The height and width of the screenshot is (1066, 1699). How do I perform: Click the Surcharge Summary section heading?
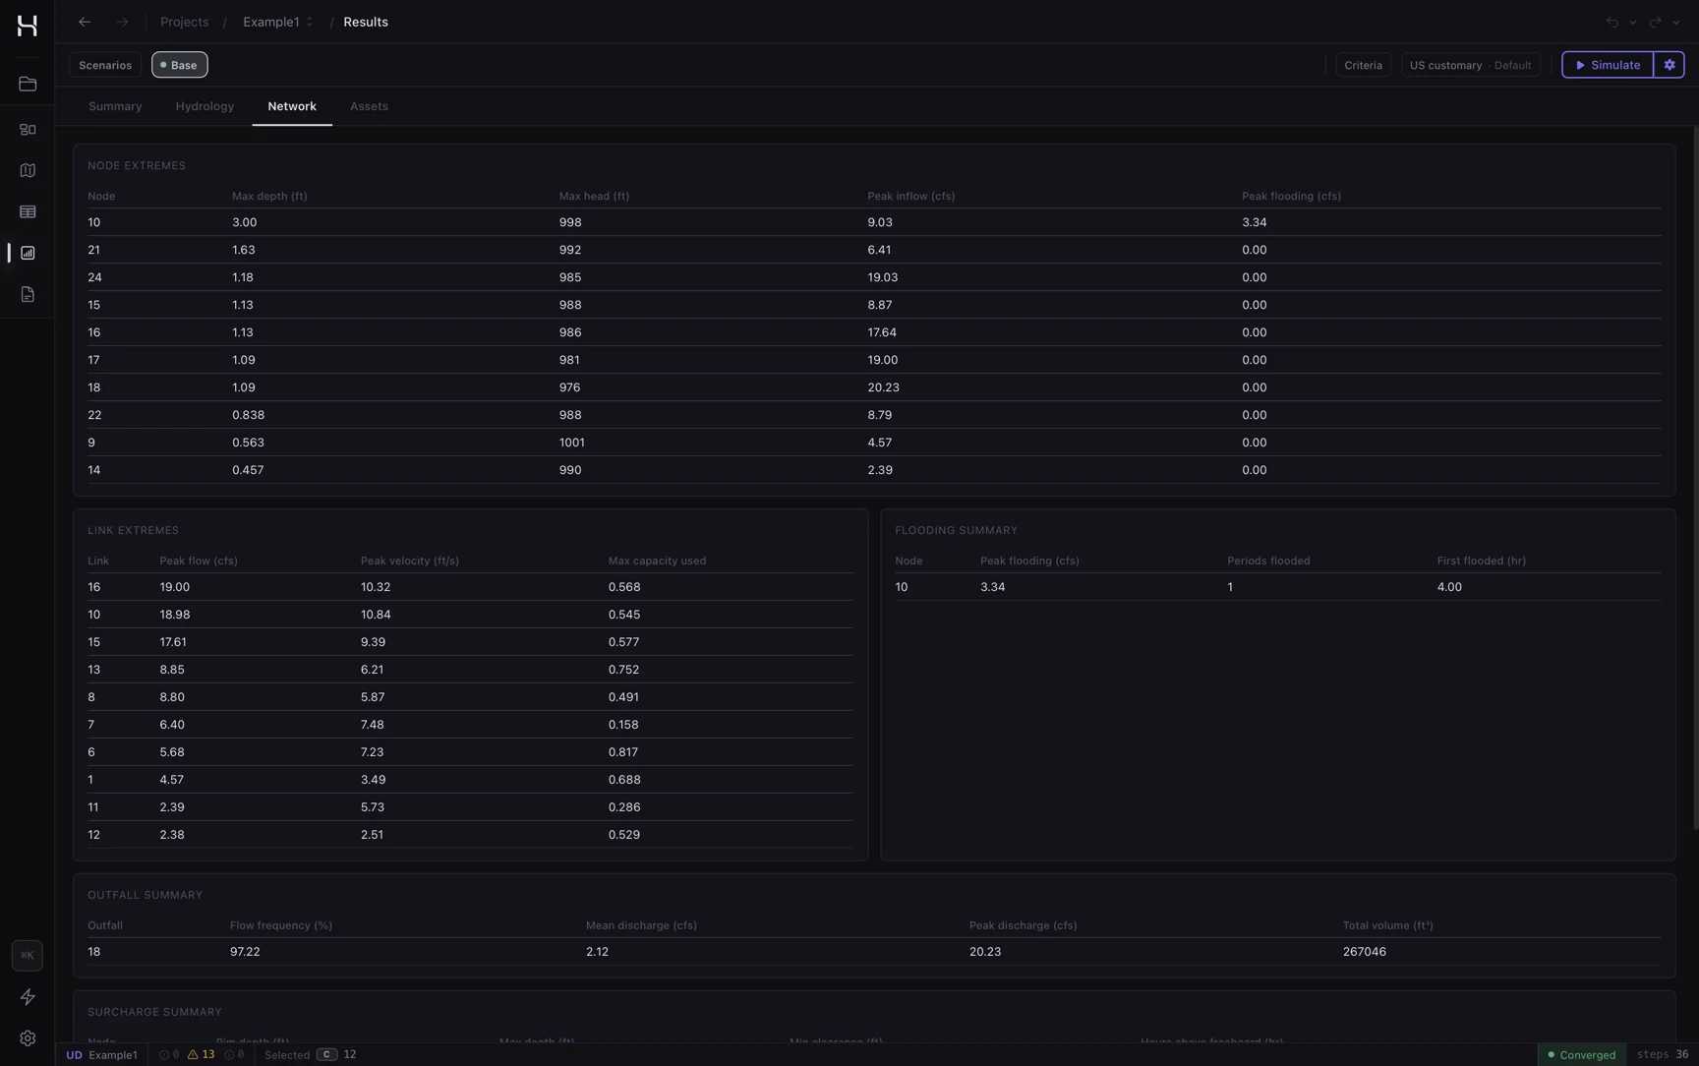tap(154, 1012)
